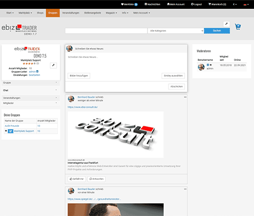
Task: Click avatar on the spiegel.de post
Action: point(71,191)
